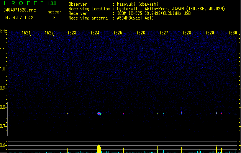Image resolution: width=241 pixels, height=153 pixels.
Task: Click the 0.8 kHz frequency label
Action: point(3,107)
